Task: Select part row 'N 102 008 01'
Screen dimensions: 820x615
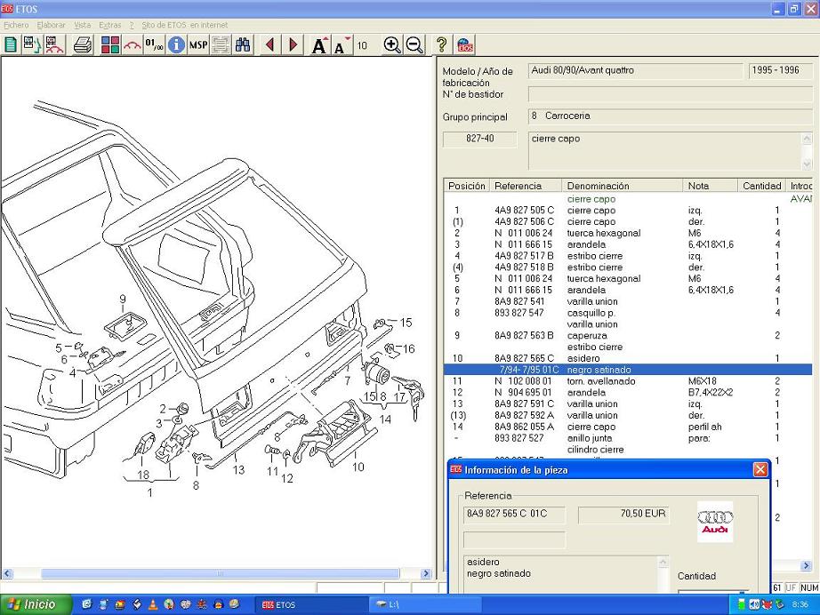Action: point(628,381)
